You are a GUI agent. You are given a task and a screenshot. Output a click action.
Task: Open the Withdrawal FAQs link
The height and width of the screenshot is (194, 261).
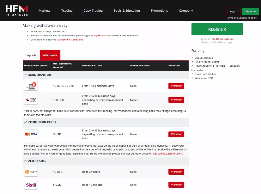[204, 78]
